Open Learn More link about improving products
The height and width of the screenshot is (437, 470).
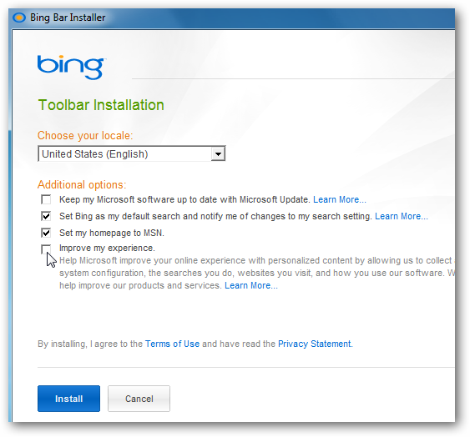(x=251, y=285)
